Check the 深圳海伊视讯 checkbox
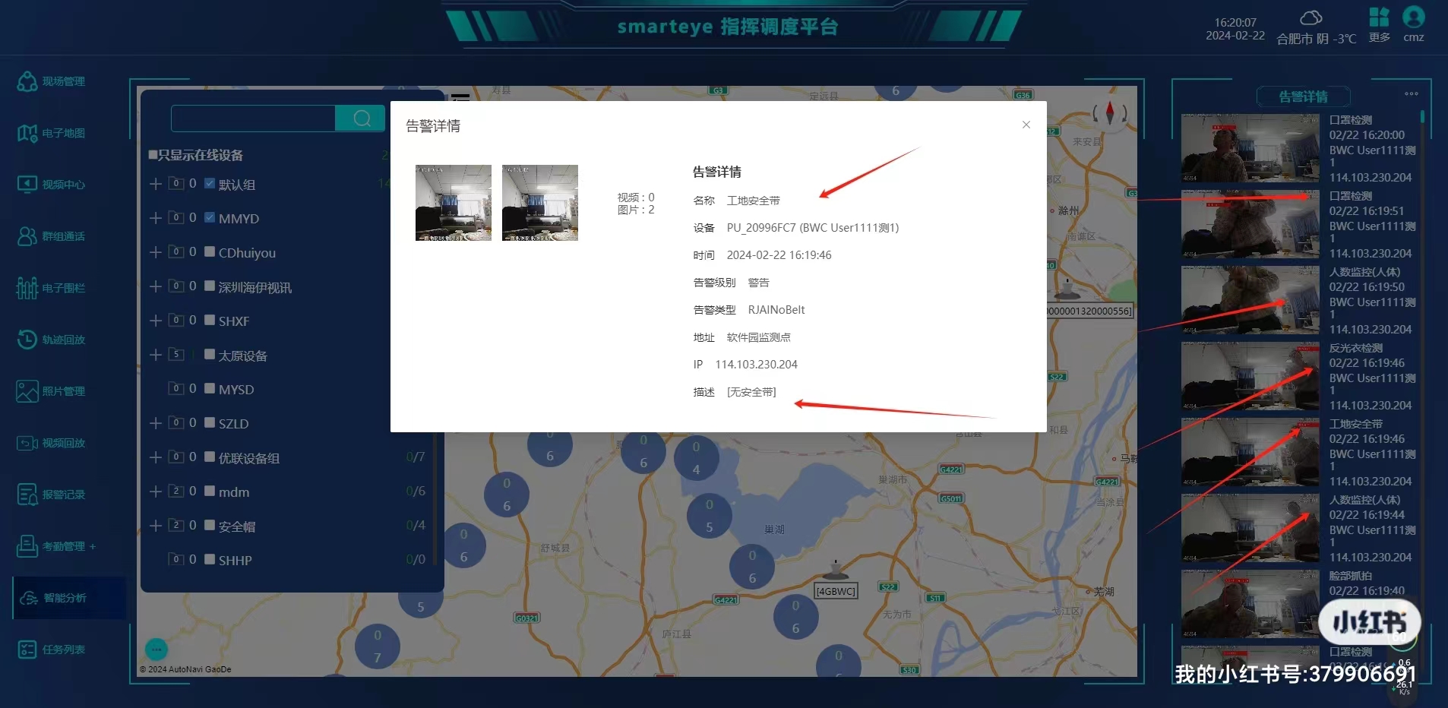 (x=210, y=286)
